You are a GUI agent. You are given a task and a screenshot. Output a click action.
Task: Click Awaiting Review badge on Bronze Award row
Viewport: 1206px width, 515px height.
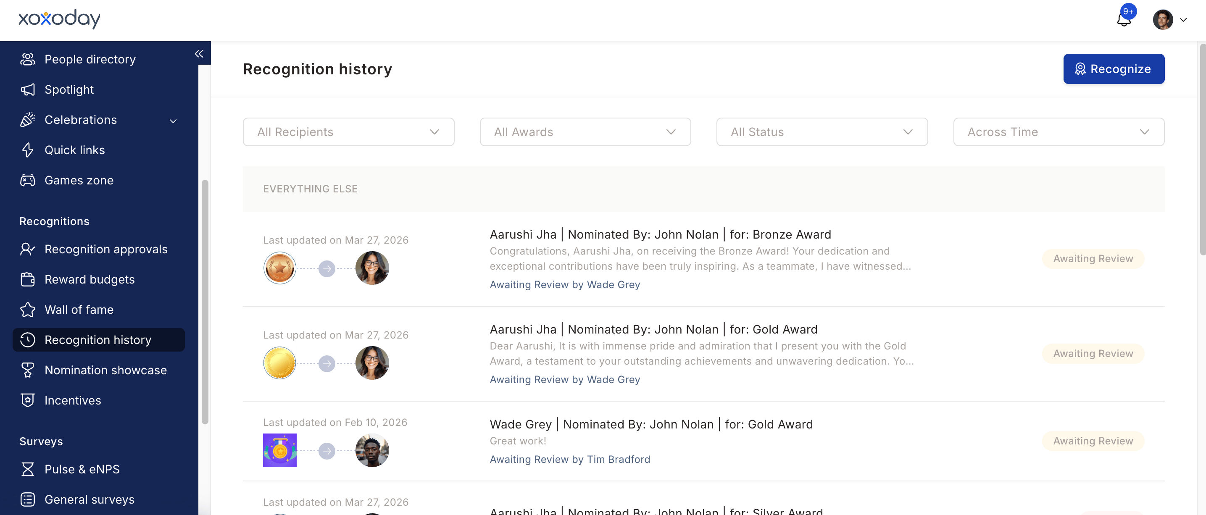1093,258
